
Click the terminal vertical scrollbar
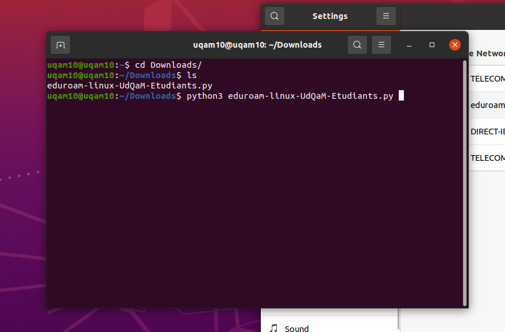coord(464,183)
